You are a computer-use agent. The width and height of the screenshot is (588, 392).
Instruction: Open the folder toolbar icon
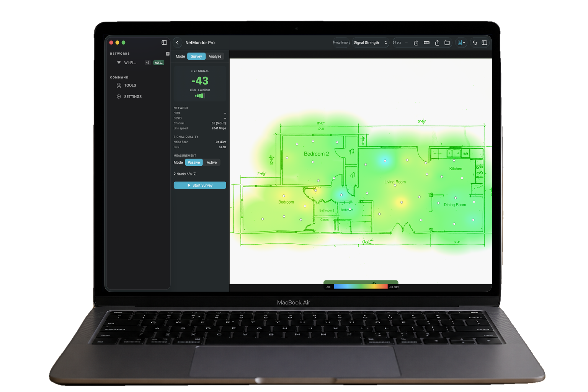pos(447,42)
